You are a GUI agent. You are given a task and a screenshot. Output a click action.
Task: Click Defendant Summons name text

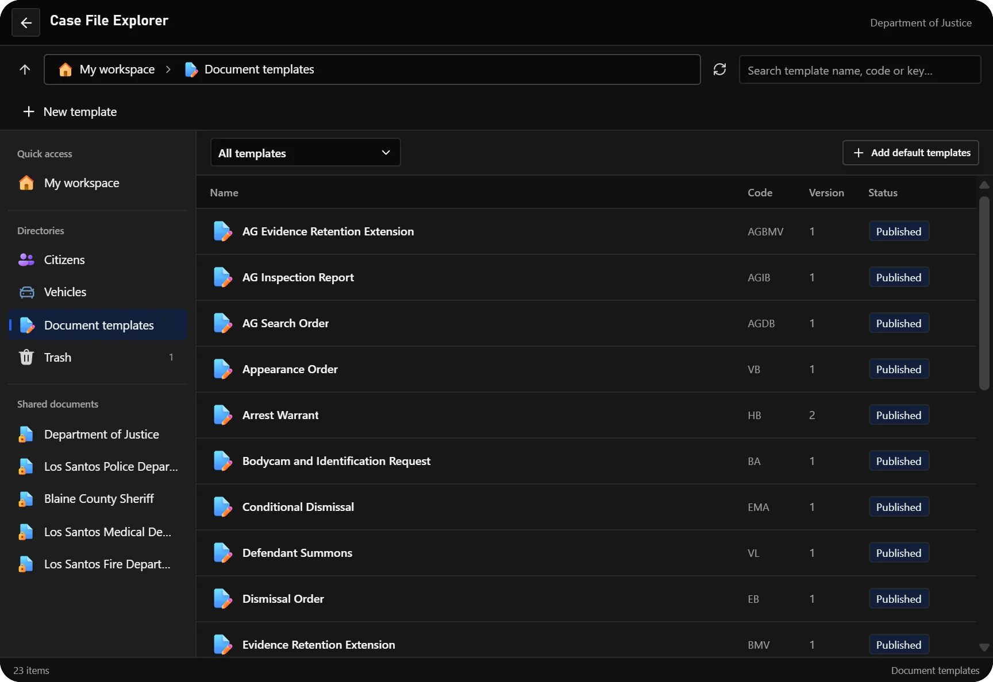(x=297, y=553)
